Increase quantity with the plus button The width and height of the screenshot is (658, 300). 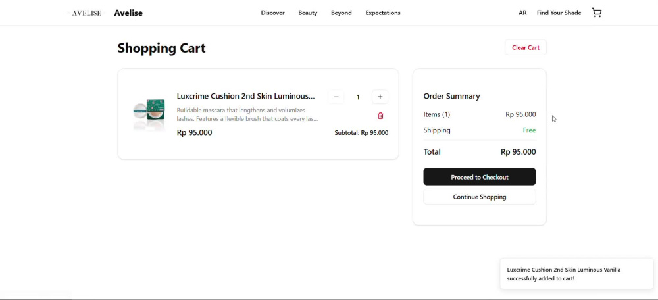pos(380,97)
